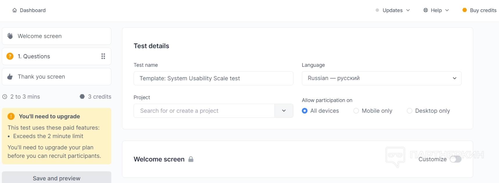Click the lock icon beside Welcome screen
This screenshot has width=499, height=183.
[x=191, y=159]
